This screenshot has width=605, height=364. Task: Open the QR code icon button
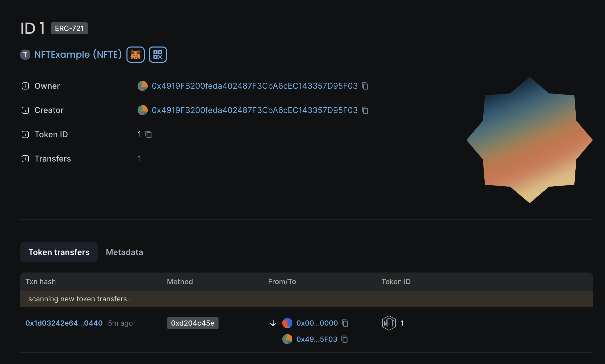158,55
